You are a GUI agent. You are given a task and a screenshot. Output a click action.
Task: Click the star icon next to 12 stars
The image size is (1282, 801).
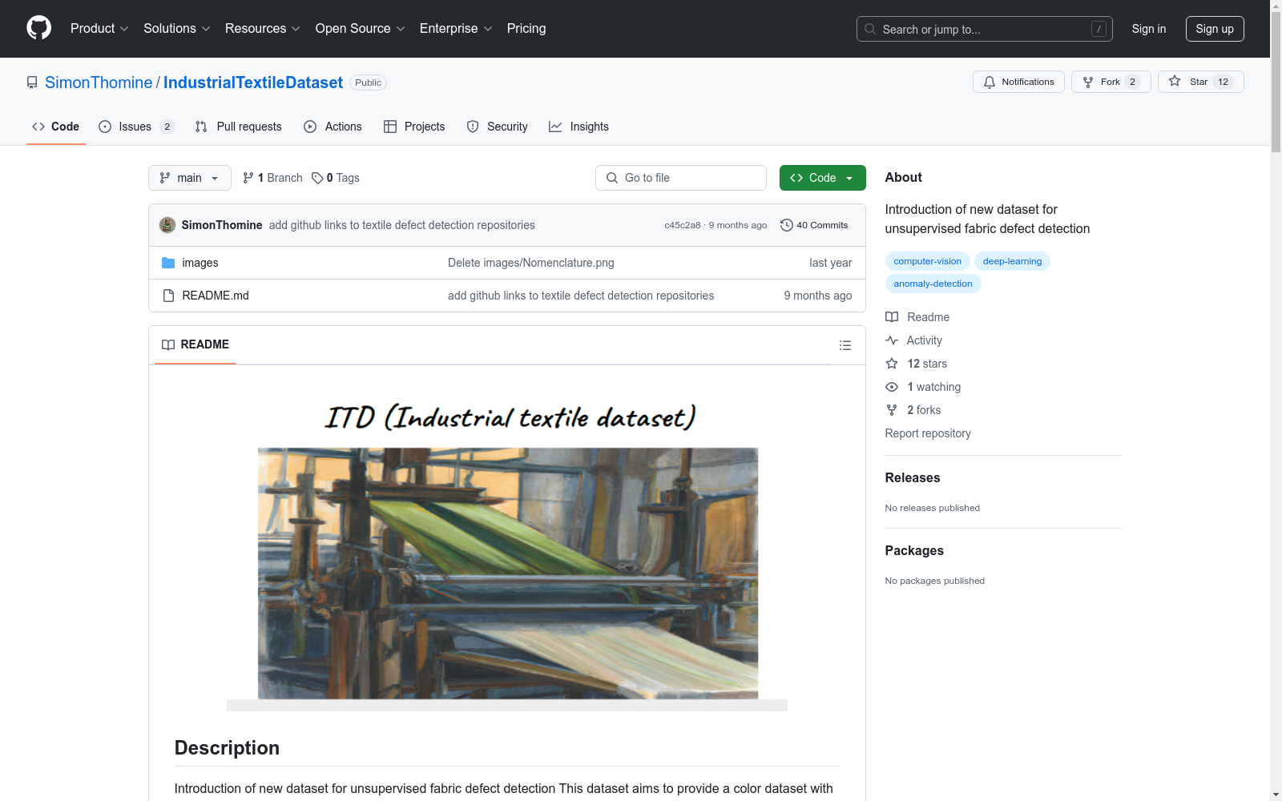click(892, 364)
